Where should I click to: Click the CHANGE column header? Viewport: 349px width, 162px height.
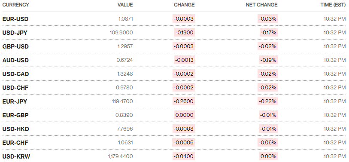(x=184, y=5)
